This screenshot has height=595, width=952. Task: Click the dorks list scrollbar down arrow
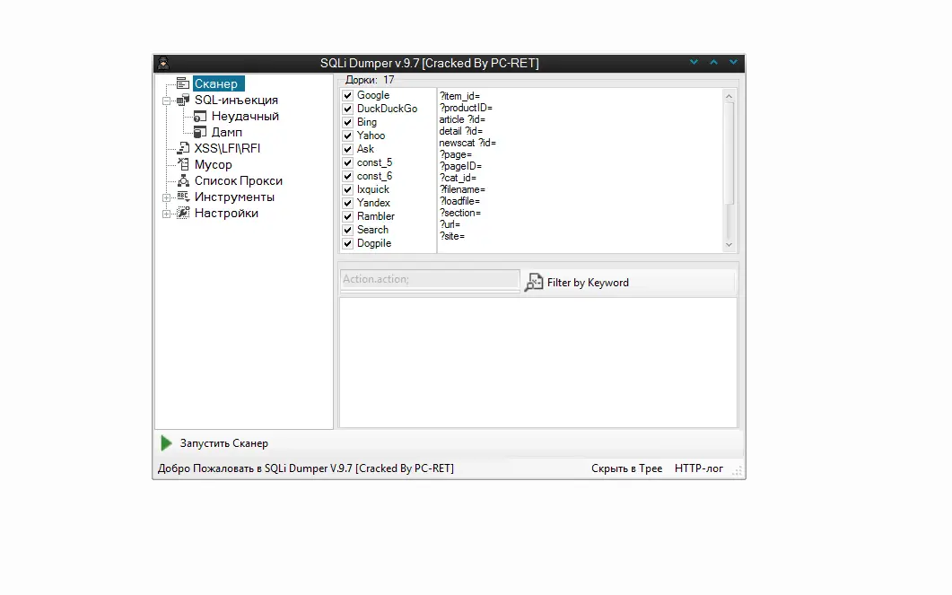[729, 244]
